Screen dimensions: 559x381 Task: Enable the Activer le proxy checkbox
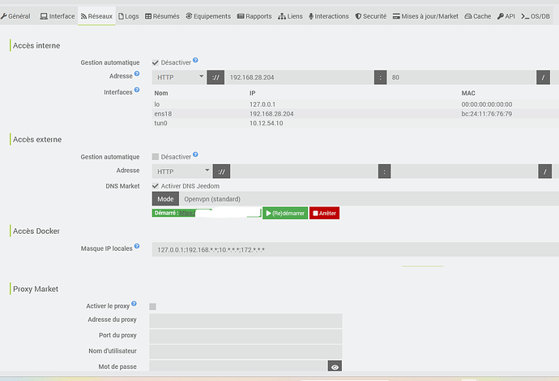[x=153, y=307]
